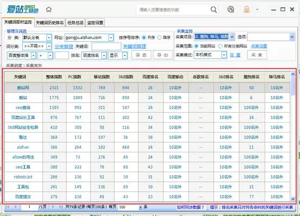Choose 所有分类网站 collection range radio
Screen dimensions: 300x216
point(220,46)
